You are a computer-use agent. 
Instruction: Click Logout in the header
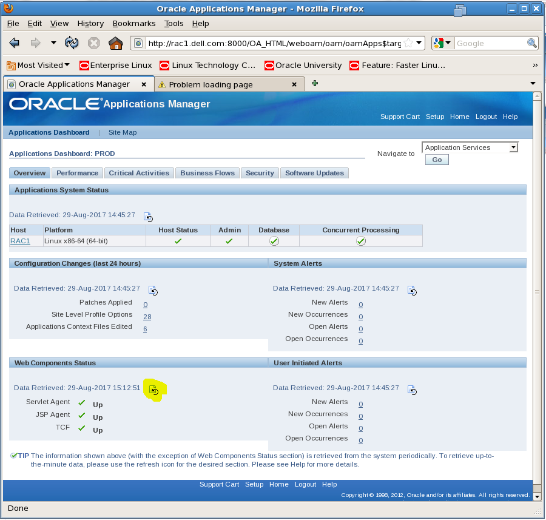point(486,116)
